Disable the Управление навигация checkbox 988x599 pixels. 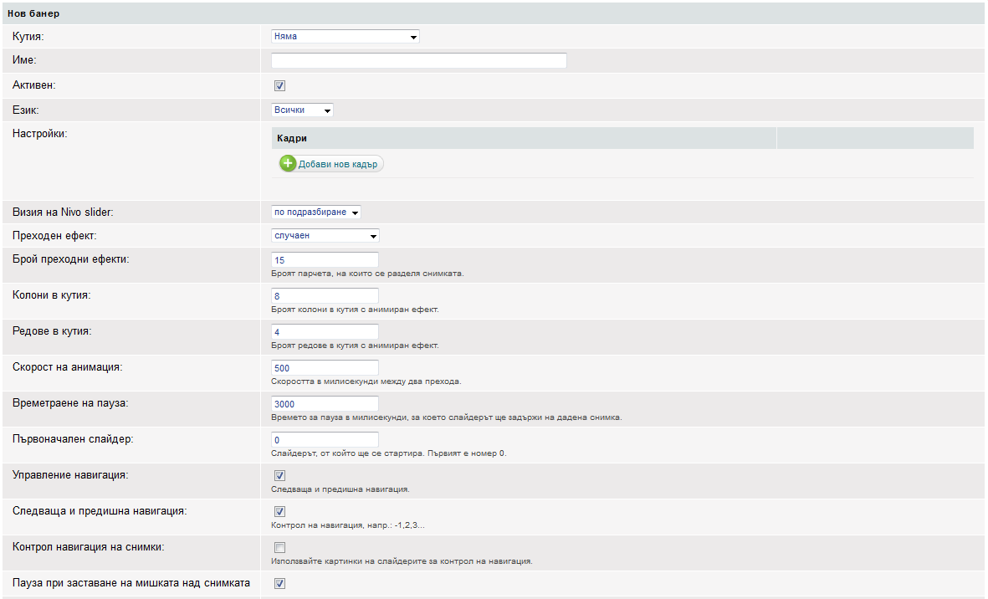[280, 475]
